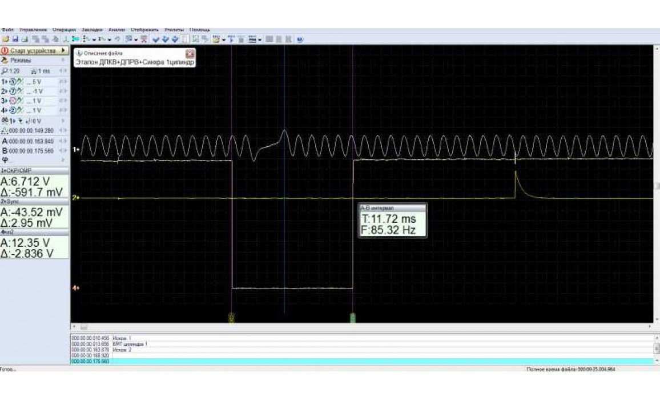The width and height of the screenshot is (660, 400).
Task: Click the undo arrow toolbar icon
Action: [118, 39]
